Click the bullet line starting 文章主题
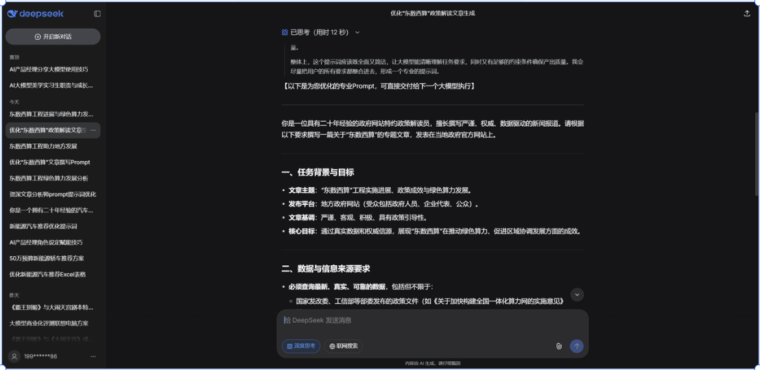 coord(381,190)
